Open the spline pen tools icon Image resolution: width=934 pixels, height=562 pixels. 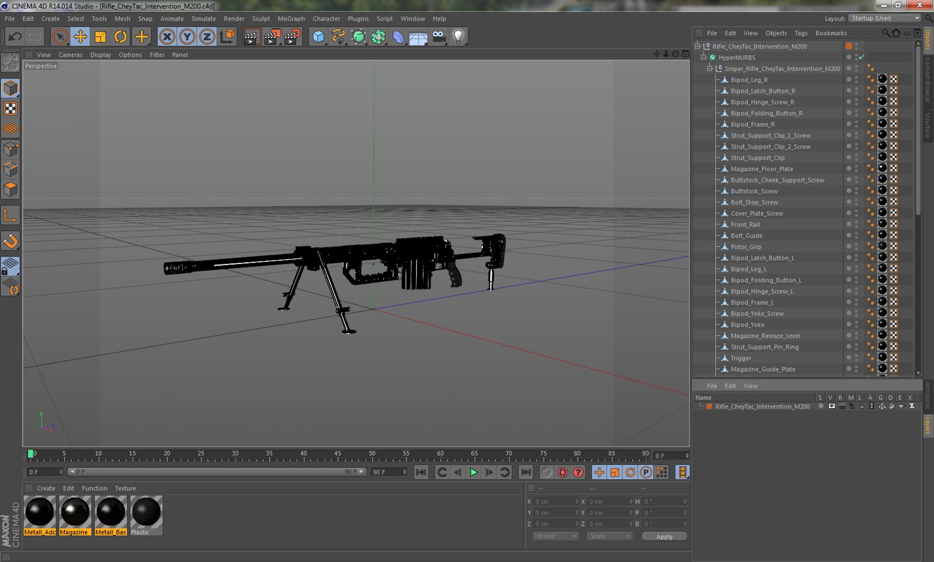pyautogui.click(x=339, y=36)
